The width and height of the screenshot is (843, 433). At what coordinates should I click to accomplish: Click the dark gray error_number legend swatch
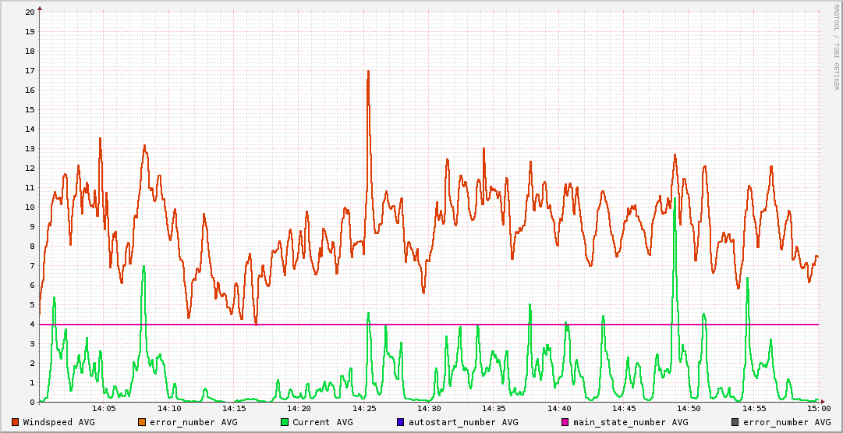(x=735, y=422)
